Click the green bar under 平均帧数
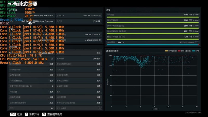This screenshot has height=117, width=208. click(153, 17)
